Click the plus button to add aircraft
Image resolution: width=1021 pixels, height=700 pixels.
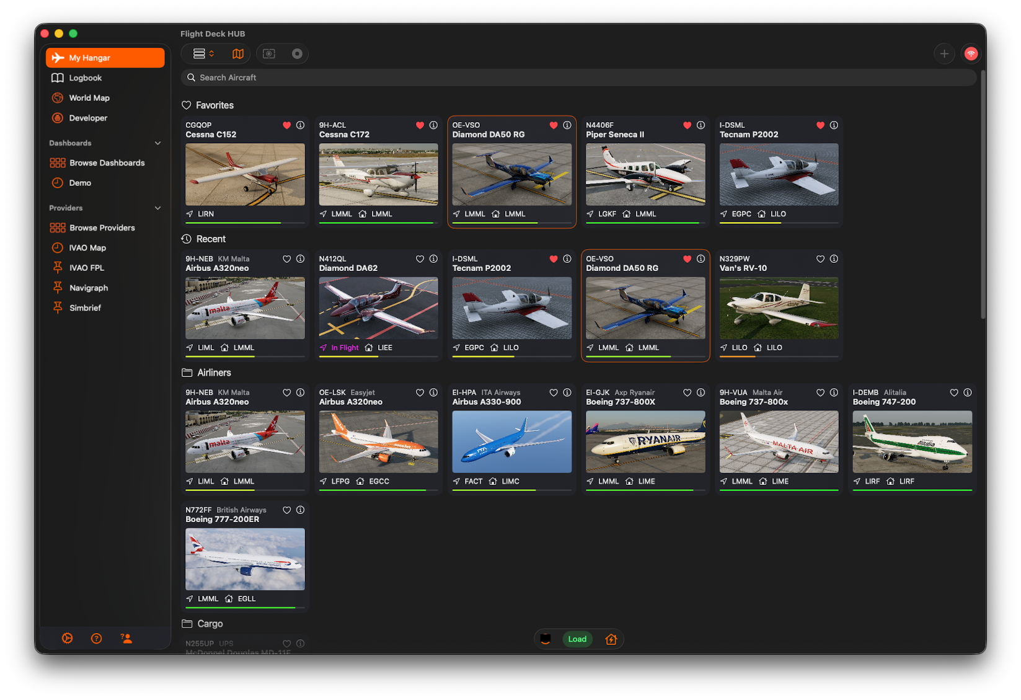pyautogui.click(x=944, y=54)
